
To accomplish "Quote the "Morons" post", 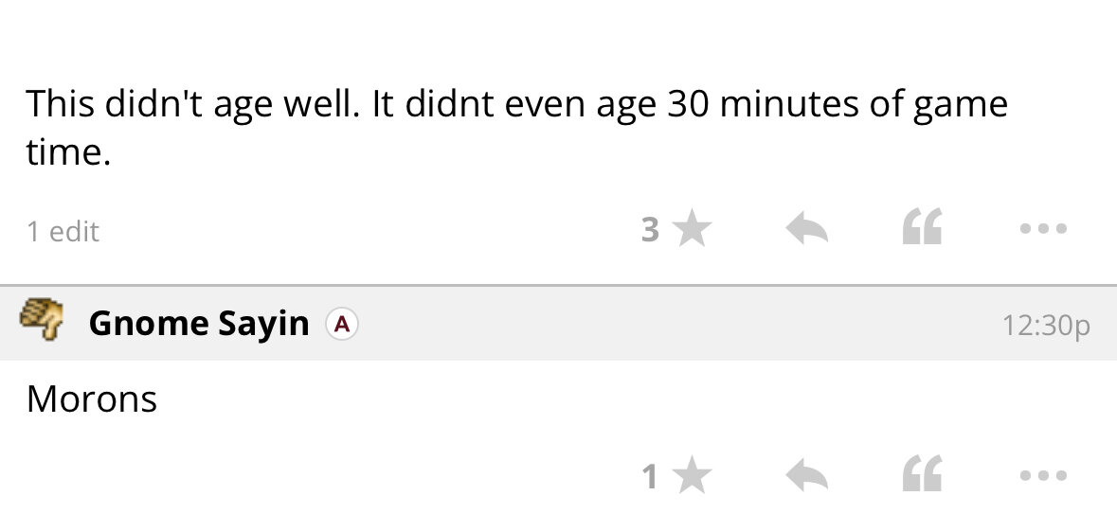I will pos(922,476).
